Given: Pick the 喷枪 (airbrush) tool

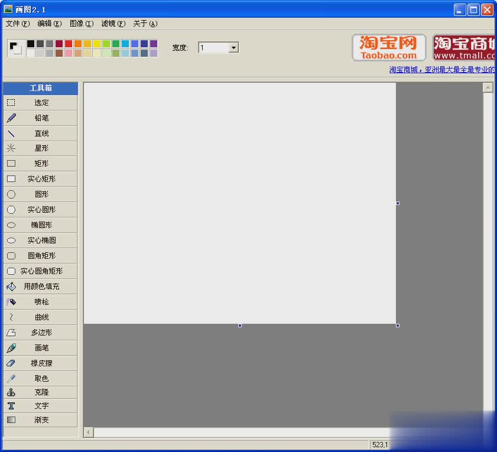Looking at the screenshot, I should (40, 301).
